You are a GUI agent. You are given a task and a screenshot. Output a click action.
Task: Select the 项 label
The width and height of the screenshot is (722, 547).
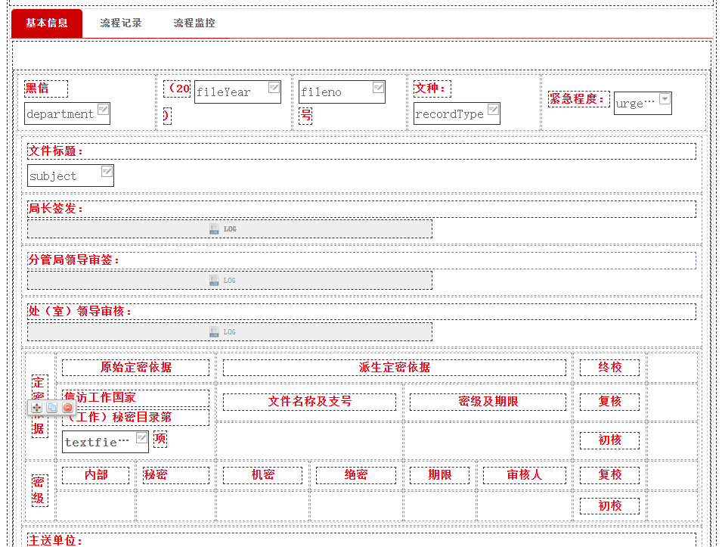pyautogui.click(x=160, y=439)
